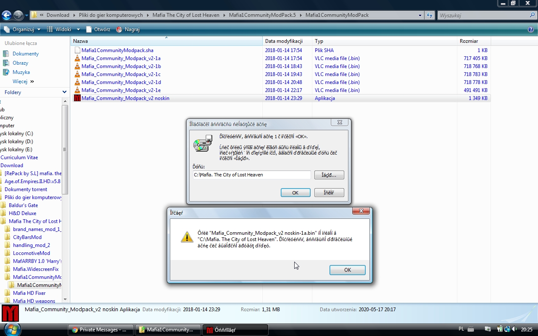Click 'Mafia The City of Lost Heaven' breadcrumb
The image size is (538, 336).
point(186,15)
